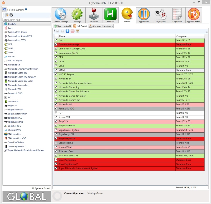Start the audit with the blue play icon

point(68,31)
